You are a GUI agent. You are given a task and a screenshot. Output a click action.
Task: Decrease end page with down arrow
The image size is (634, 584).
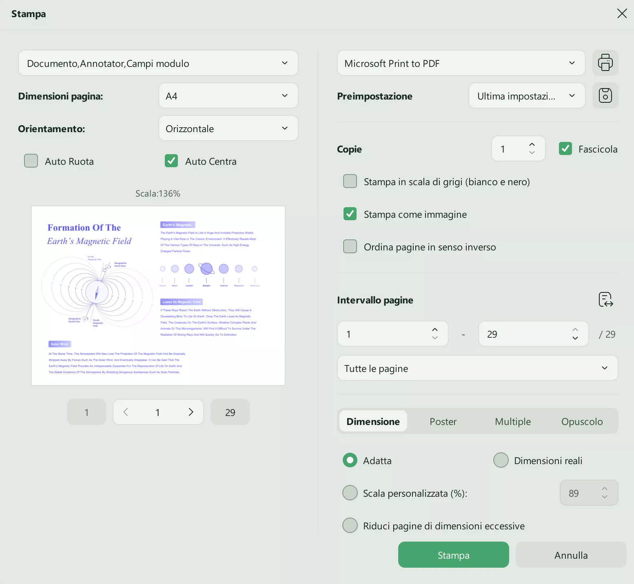[x=575, y=338]
